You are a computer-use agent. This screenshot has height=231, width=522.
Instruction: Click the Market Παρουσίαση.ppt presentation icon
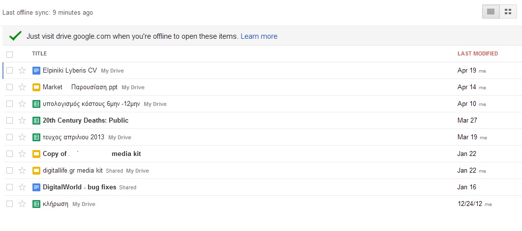[x=36, y=87]
